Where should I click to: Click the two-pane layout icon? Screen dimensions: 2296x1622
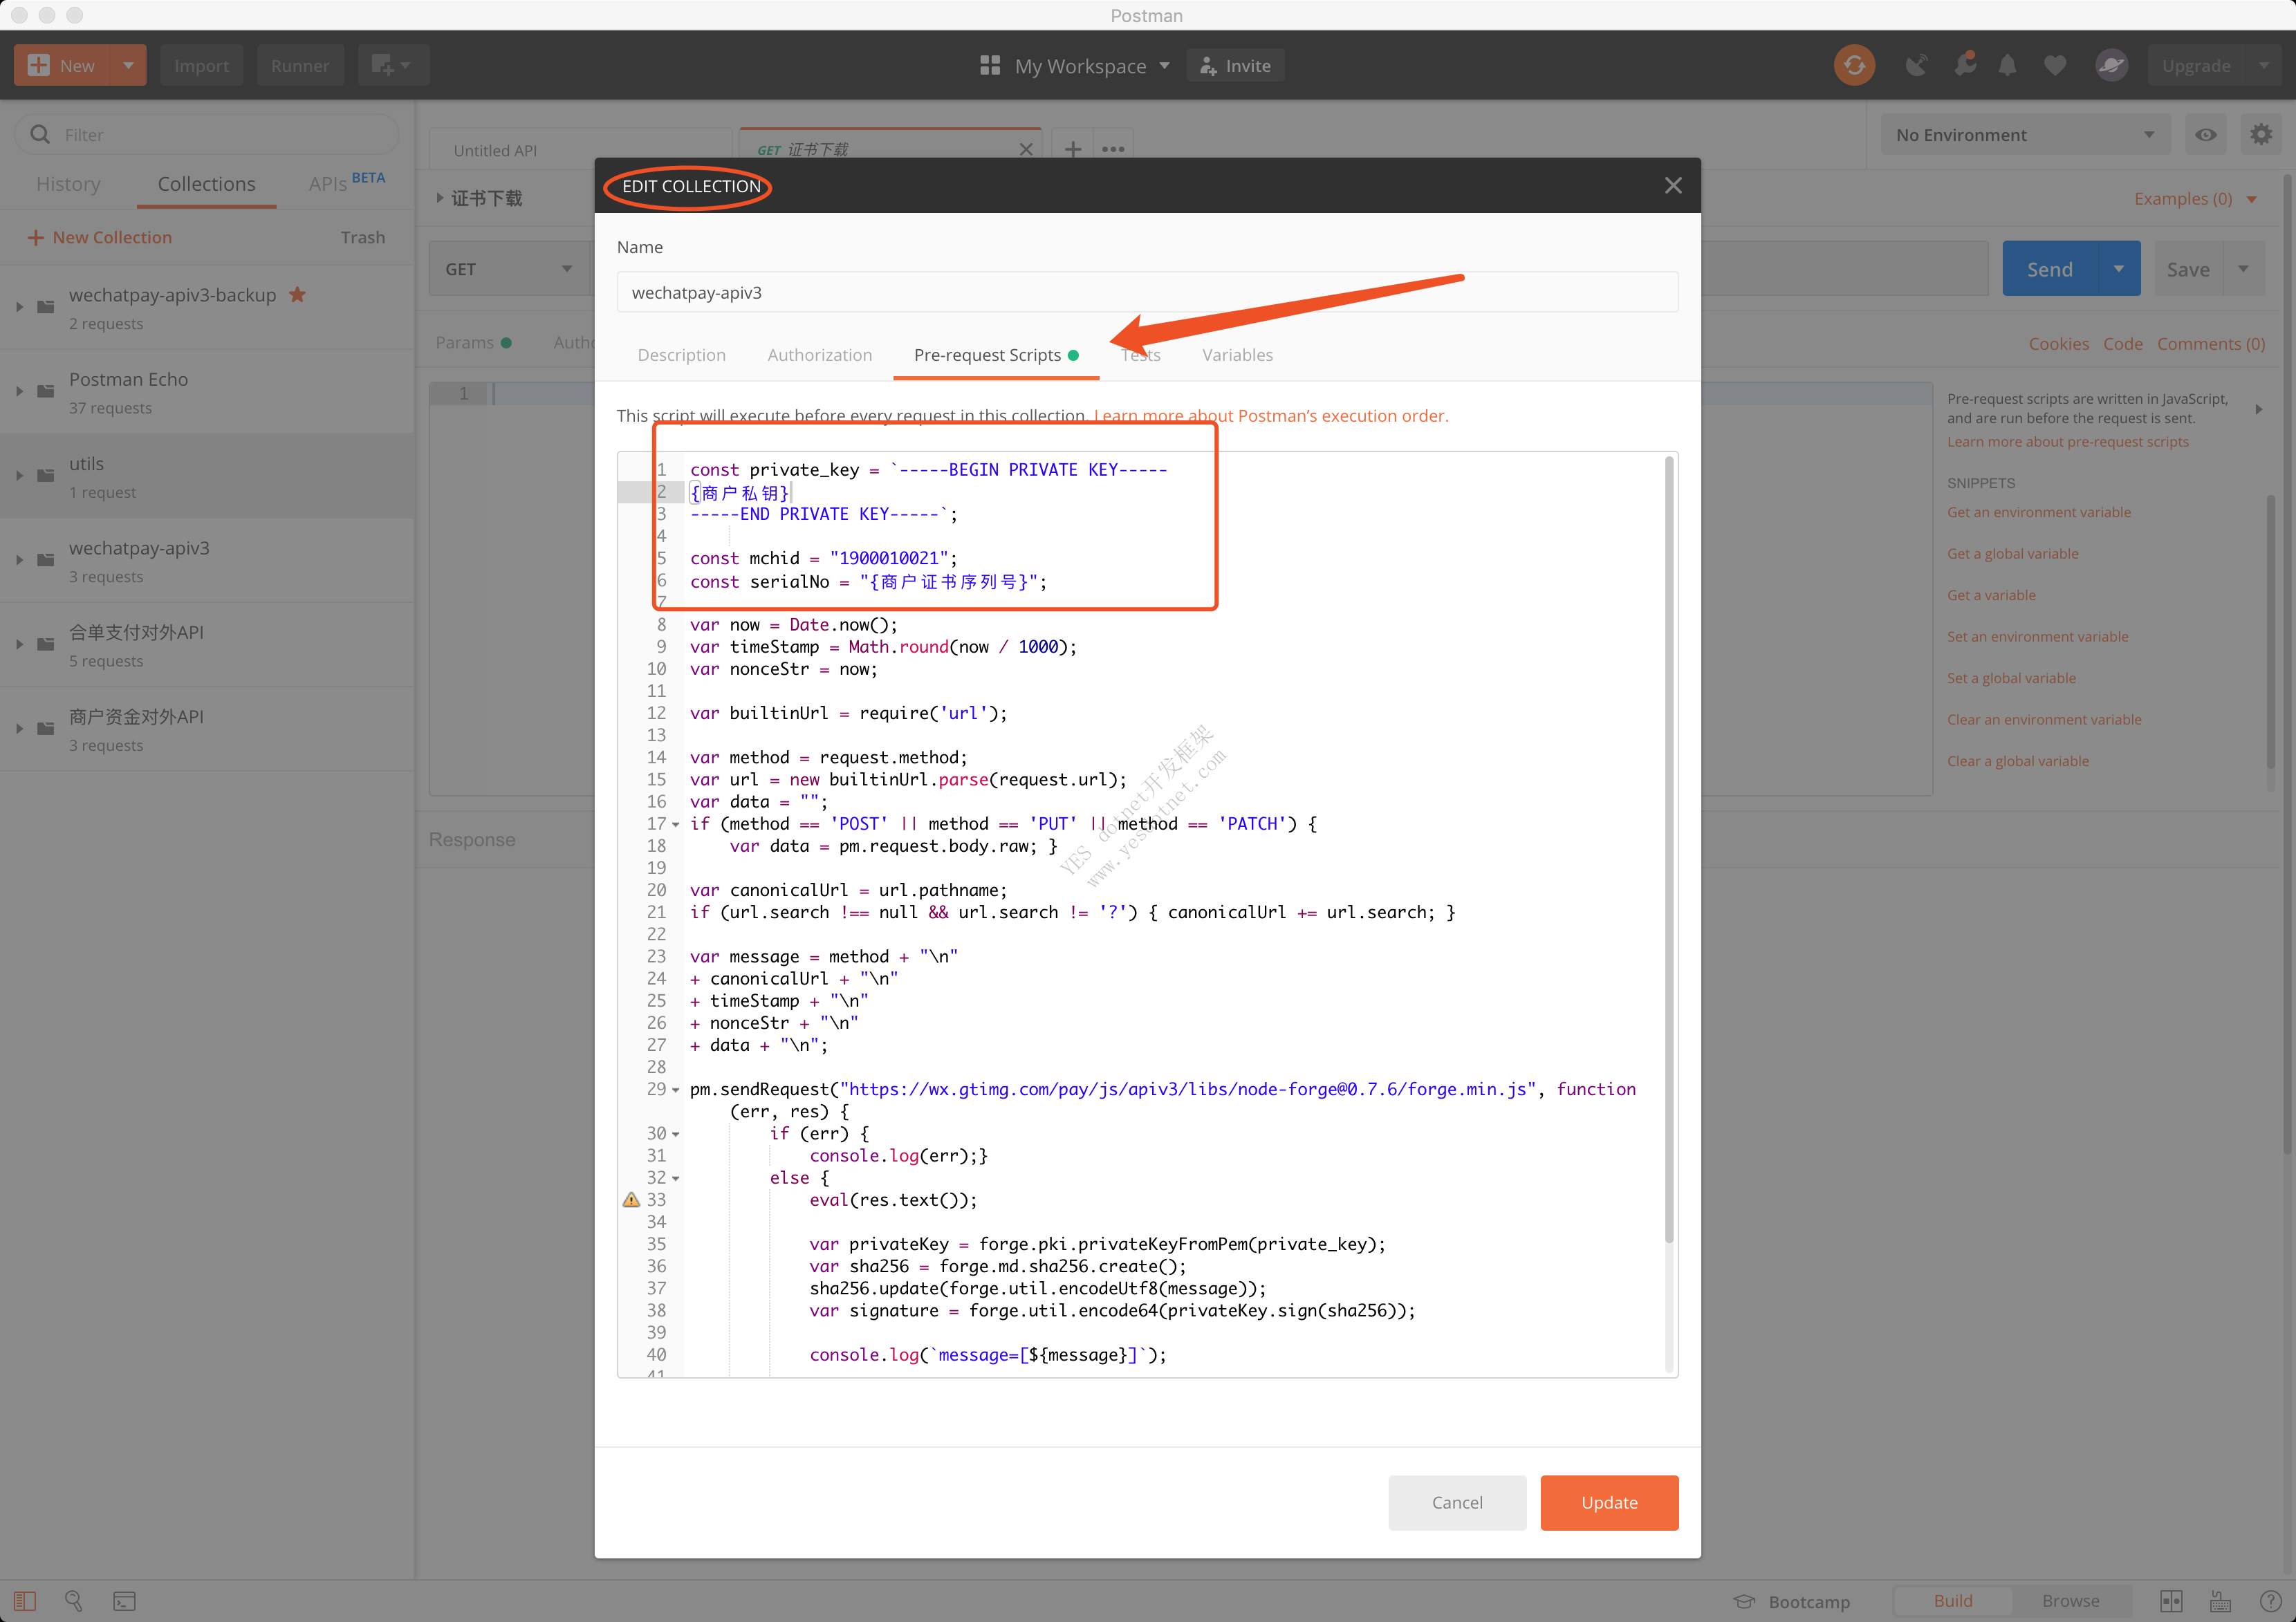2171,1601
